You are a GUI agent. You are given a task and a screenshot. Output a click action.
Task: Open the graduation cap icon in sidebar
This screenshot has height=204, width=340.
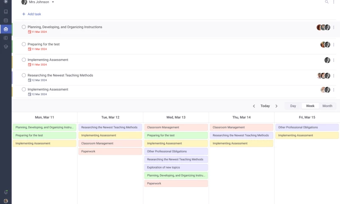6,47
